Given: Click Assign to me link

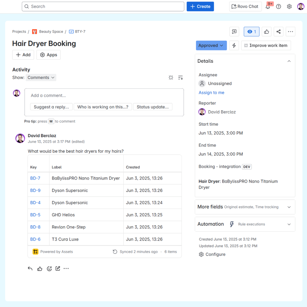Looking at the screenshot, I should [x=211, y=92].
